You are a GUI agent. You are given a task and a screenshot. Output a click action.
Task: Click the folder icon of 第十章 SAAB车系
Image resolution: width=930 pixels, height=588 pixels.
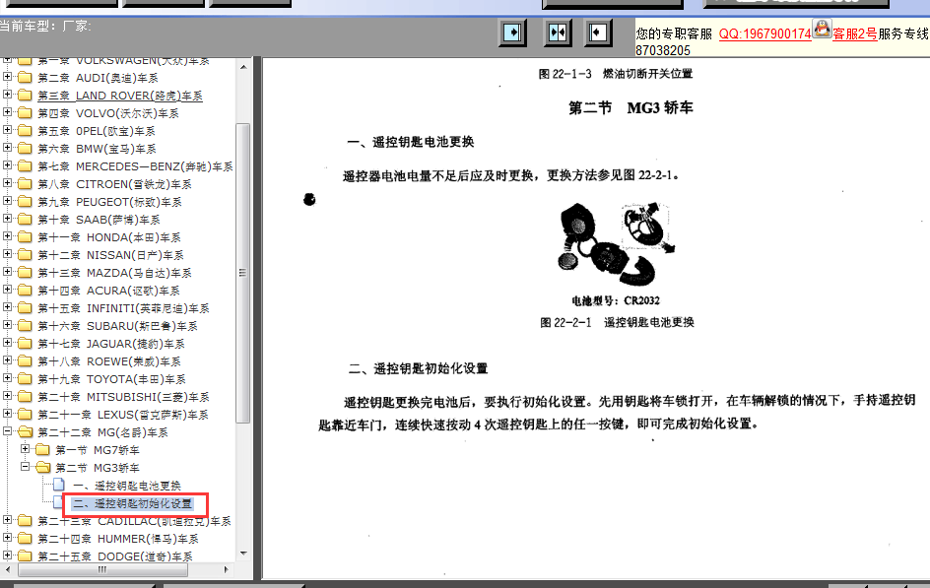[25, 220]
